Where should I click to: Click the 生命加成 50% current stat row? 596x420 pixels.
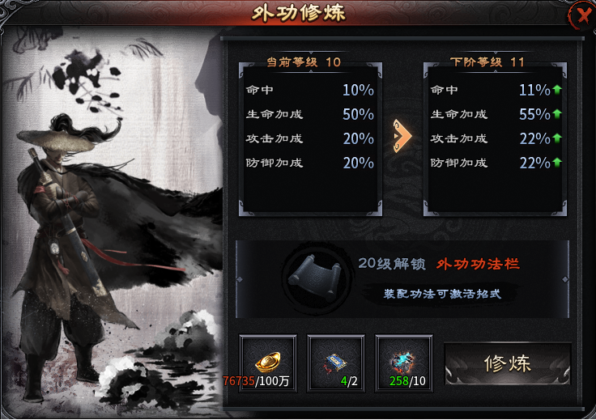(310, 114)
